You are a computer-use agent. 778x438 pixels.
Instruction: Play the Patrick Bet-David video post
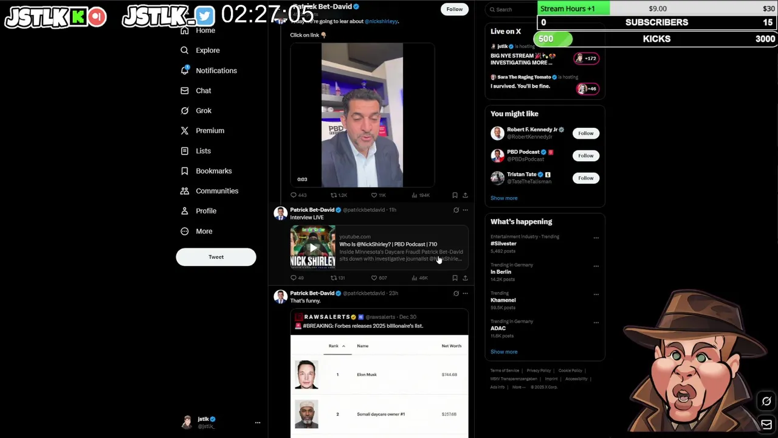tap(362, 115)
